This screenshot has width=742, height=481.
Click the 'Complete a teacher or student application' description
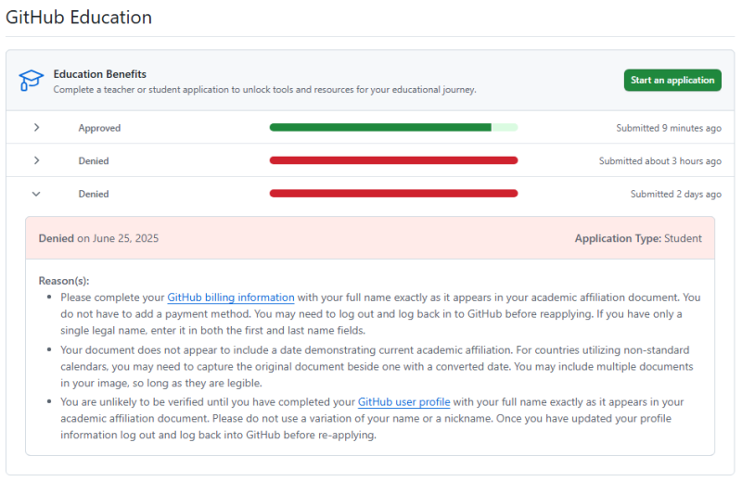264,89
